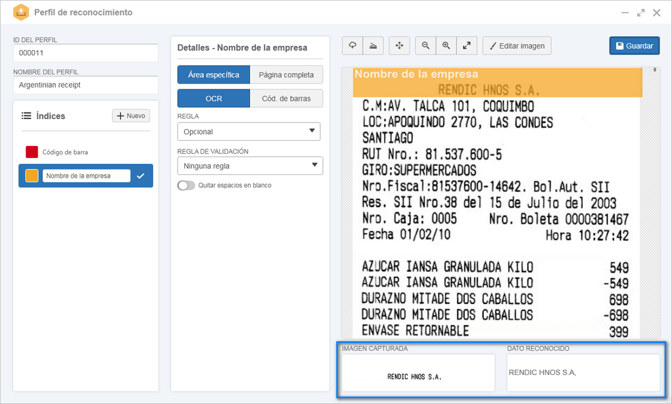
Task: Click the scanner icon in the toolbar
Action: 373,46
